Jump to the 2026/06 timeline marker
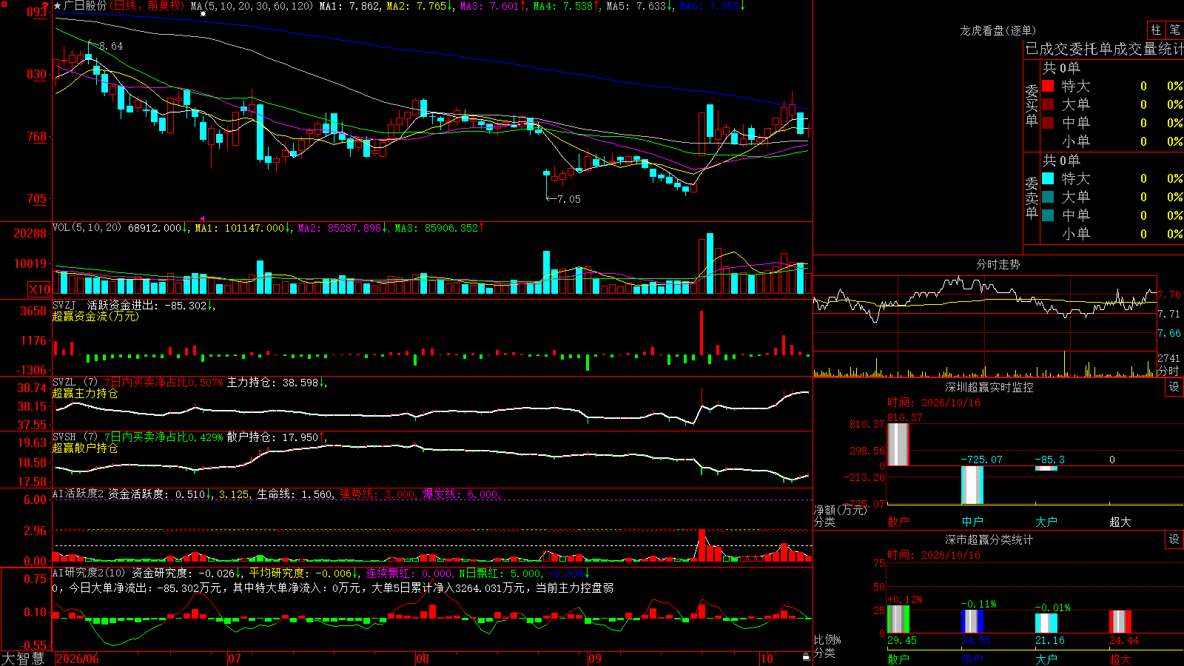The image size is (1184, 666). click(x=78, y=659)
